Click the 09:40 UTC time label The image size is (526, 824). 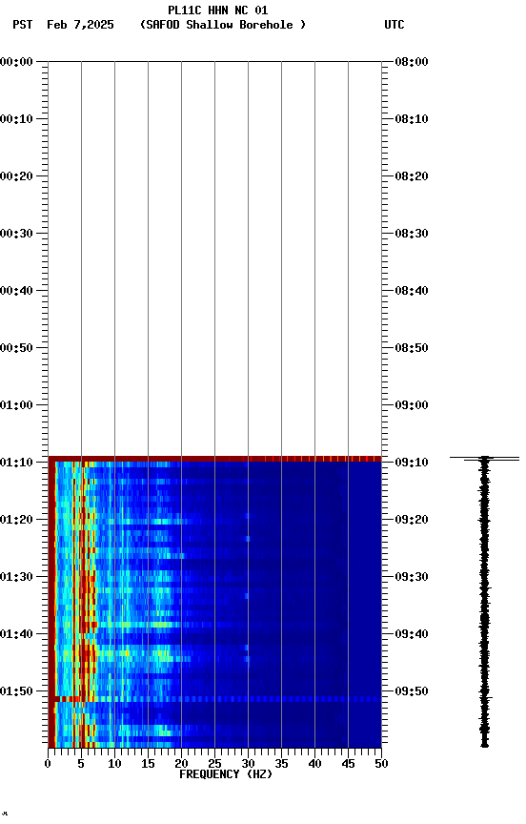(412, 635)
